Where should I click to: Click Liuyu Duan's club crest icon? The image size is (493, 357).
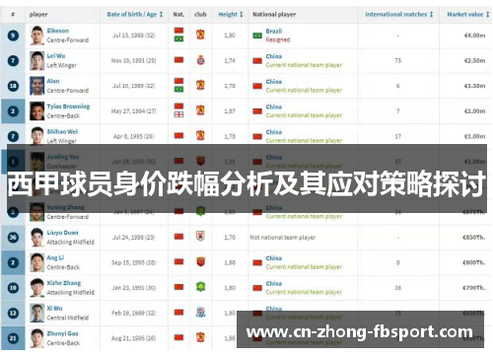[200, 236]
